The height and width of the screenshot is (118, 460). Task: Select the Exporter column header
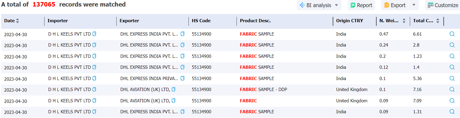tap(129, 21)
